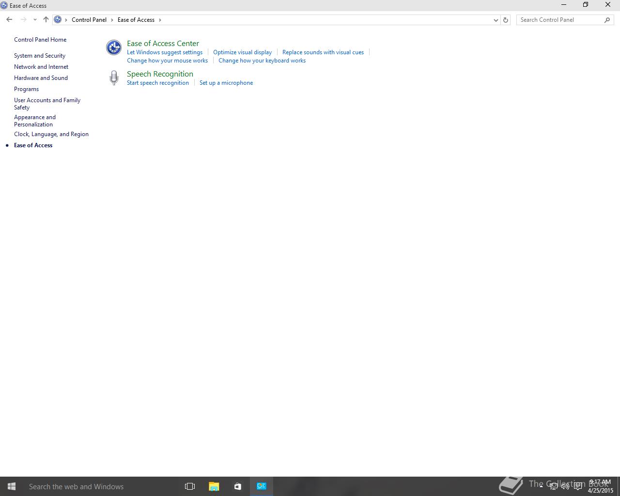
Task: Select Ease of Access in sidebar
Action: pos(33,145)
